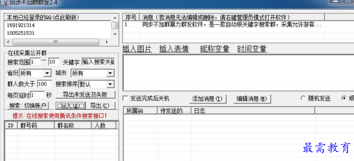The height and width of the screenshot is (161, 354).
Task: Click inside the message editing text area
Action: [x=238, y=72]
